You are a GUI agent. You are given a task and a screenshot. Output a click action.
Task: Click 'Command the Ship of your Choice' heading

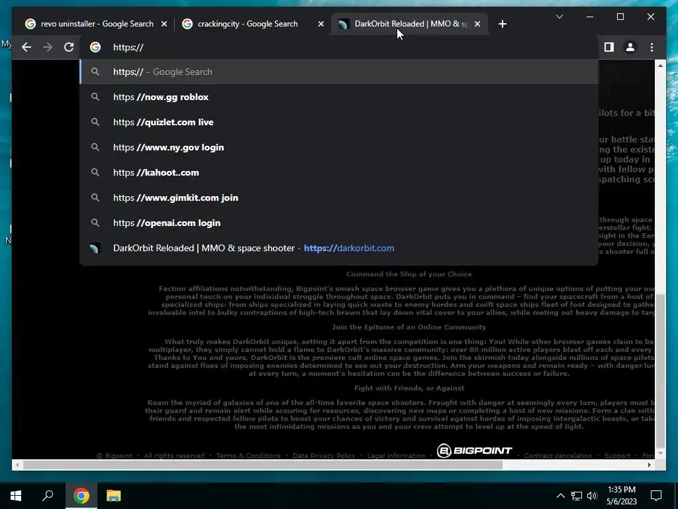pos(409,274)
